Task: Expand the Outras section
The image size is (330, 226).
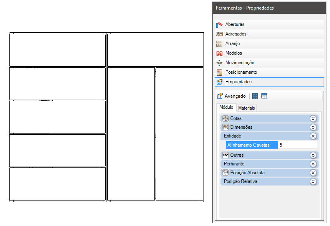Action: [313, 155]
